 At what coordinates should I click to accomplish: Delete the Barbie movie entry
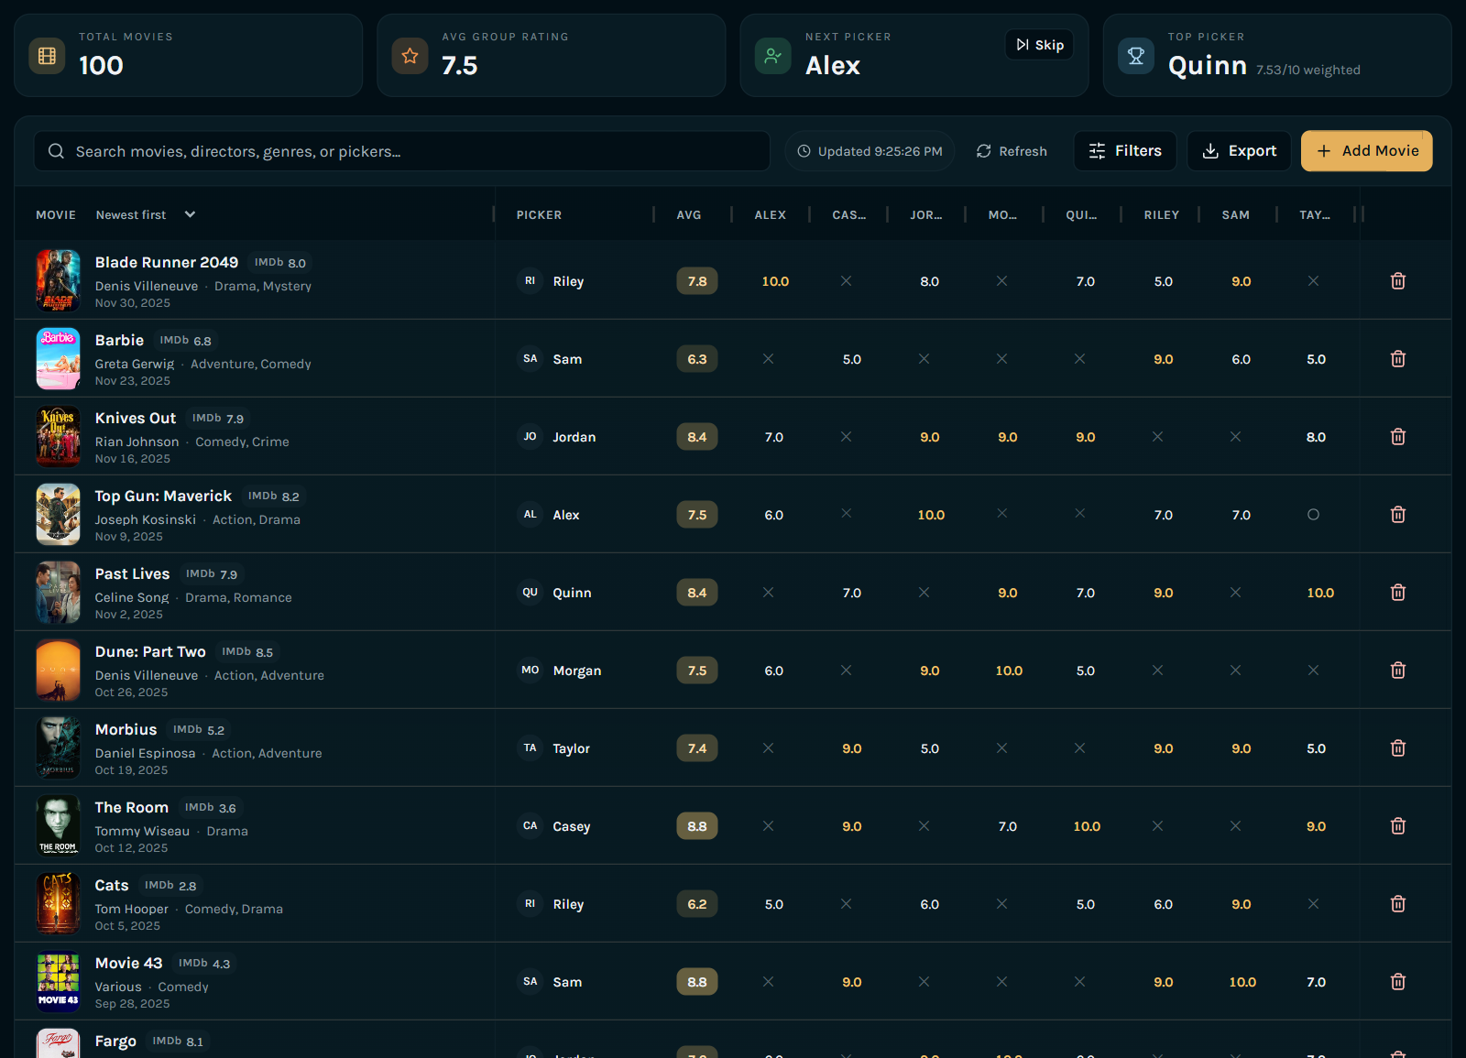pos(1397,359)
